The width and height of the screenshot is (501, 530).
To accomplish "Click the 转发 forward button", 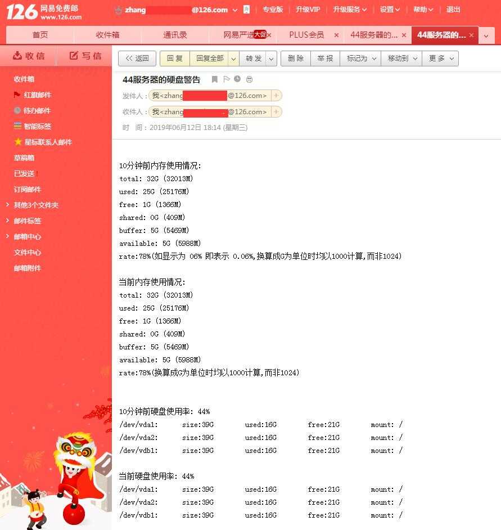I will [254, 59].
